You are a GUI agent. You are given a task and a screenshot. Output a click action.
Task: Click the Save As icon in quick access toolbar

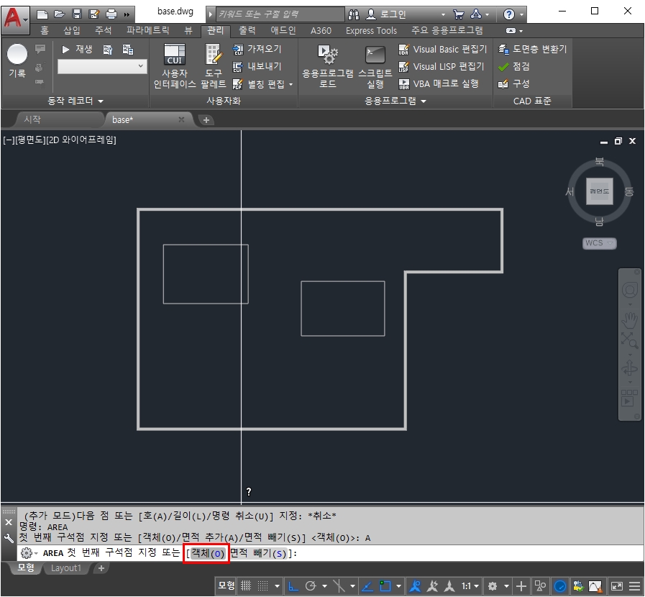pos(94,14)
